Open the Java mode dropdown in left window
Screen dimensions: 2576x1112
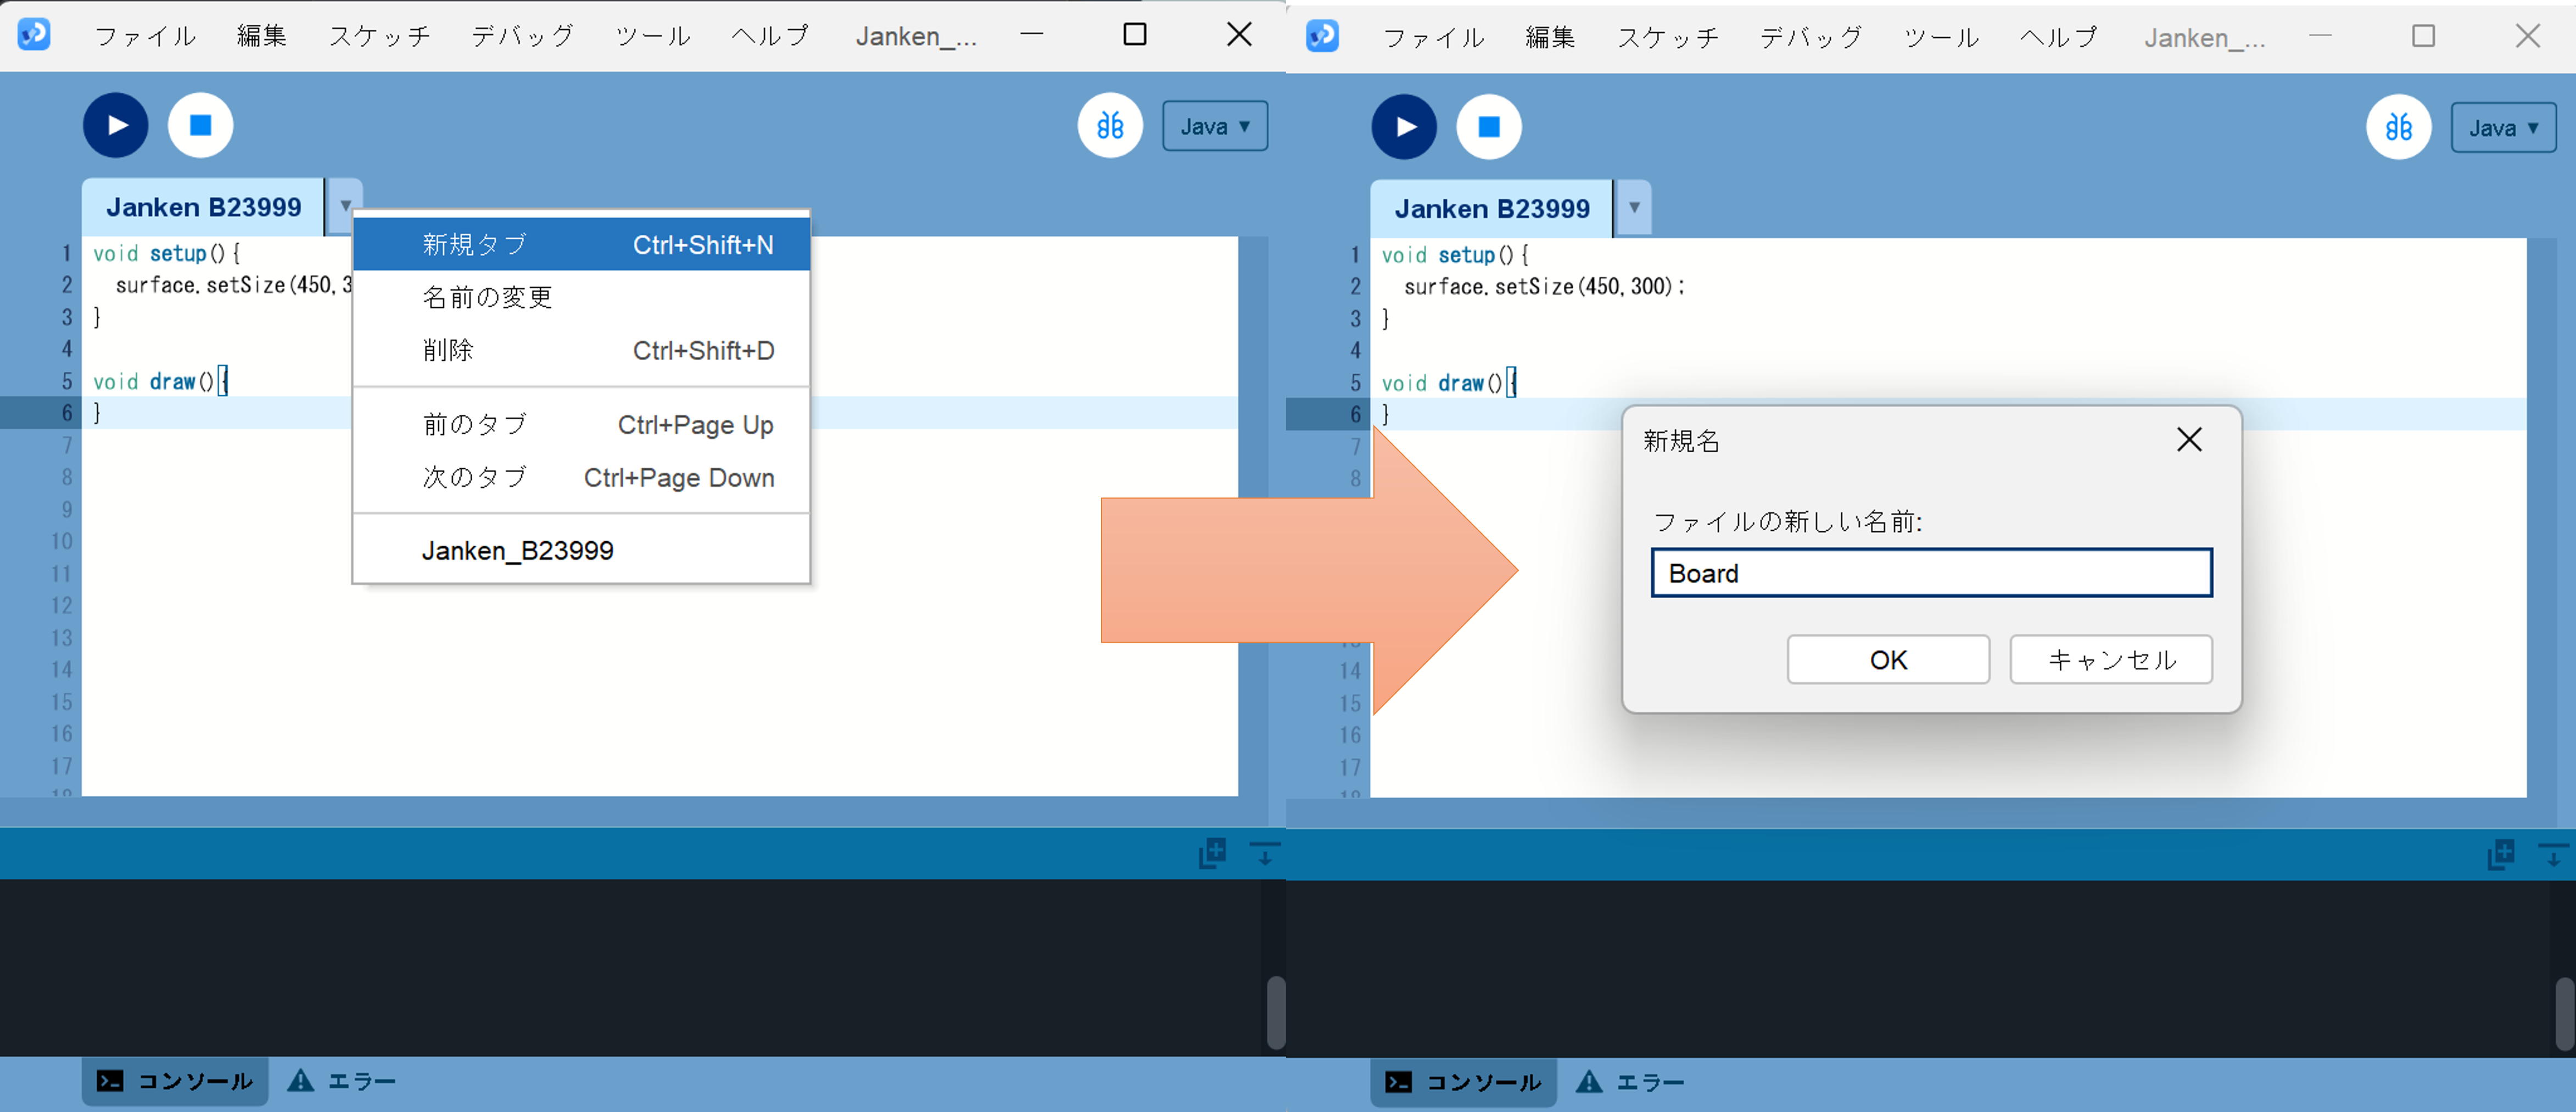click(1214, 126)
